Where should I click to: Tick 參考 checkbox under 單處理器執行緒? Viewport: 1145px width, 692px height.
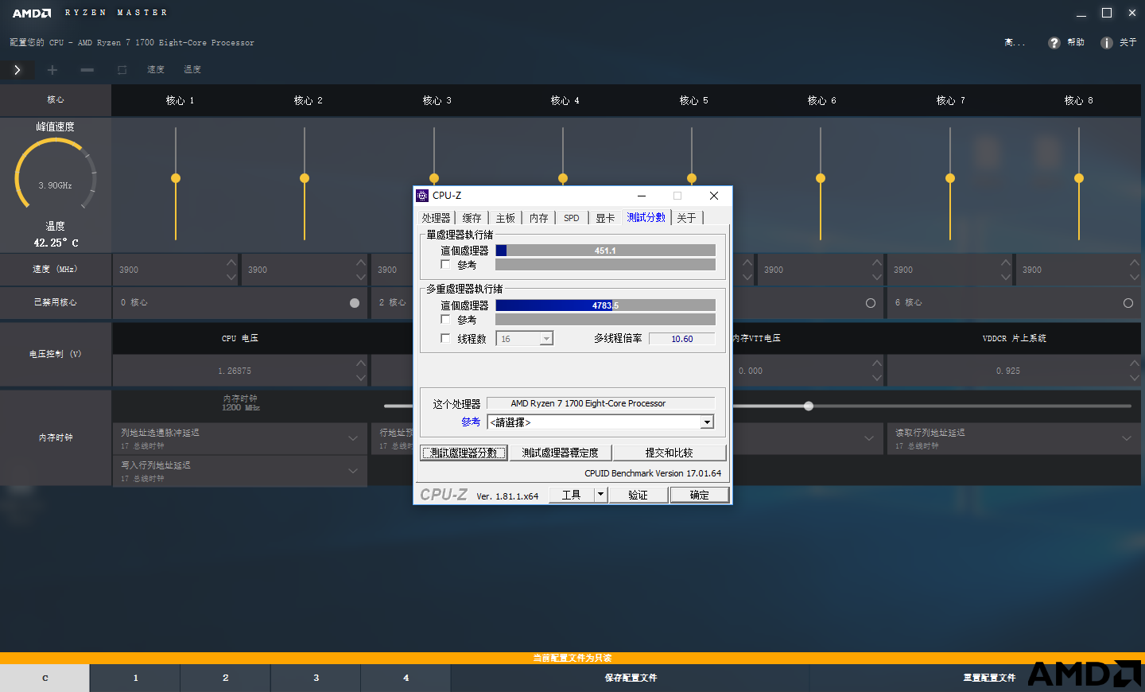[445, 264]
